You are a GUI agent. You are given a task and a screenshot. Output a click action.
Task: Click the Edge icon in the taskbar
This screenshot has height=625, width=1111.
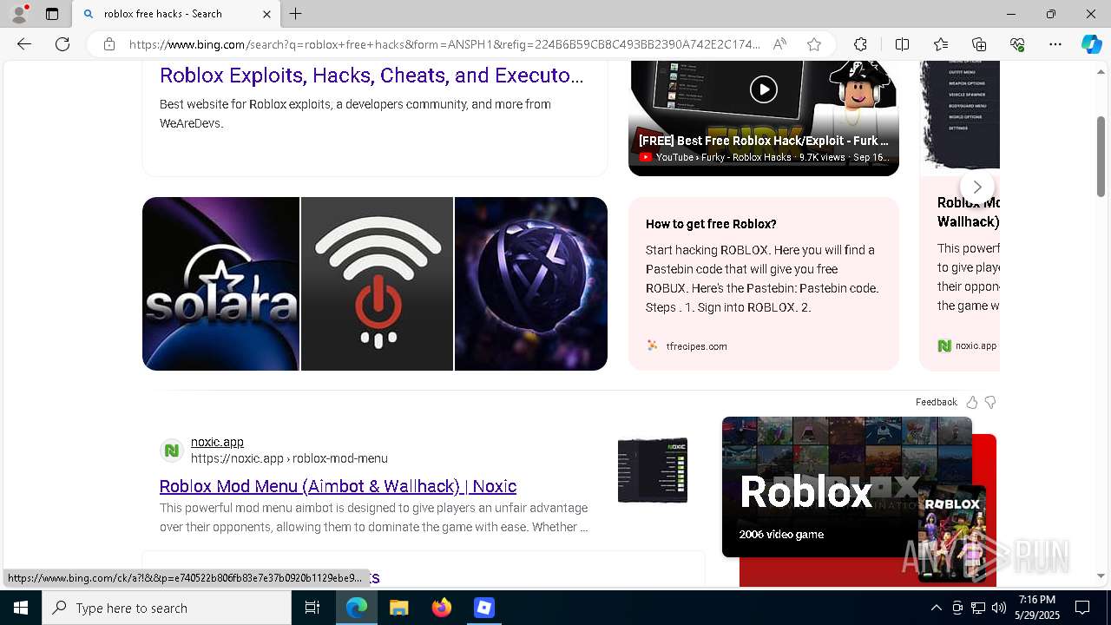[357, 608]
